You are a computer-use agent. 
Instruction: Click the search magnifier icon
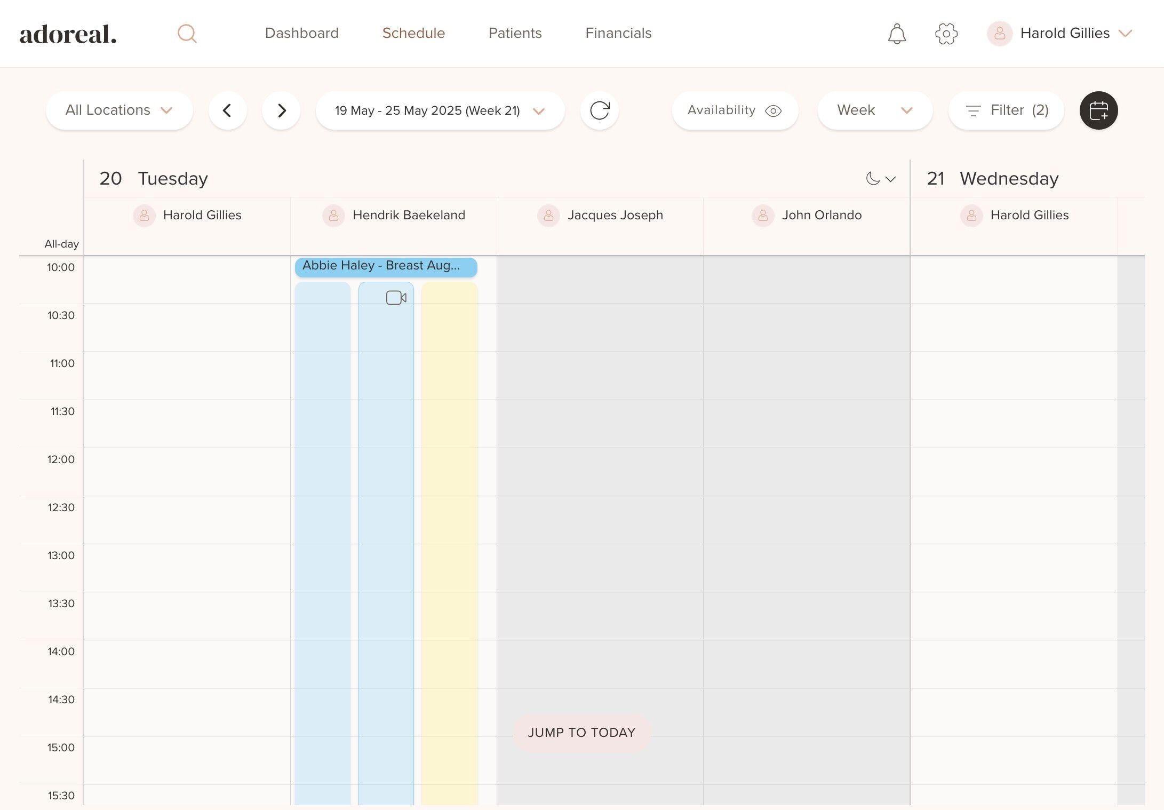coord(187,34)
